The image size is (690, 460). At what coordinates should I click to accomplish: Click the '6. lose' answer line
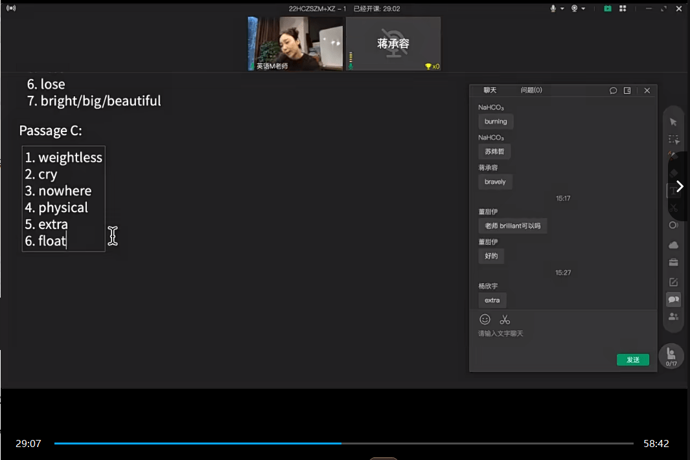pyautogui.click(x=46, y=84)
